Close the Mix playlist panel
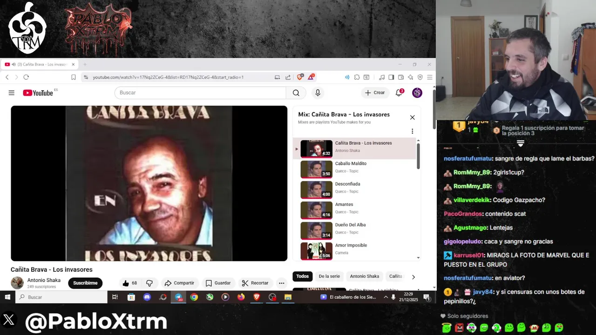This screenshot has height=335, width=596. tap(412, 117)
